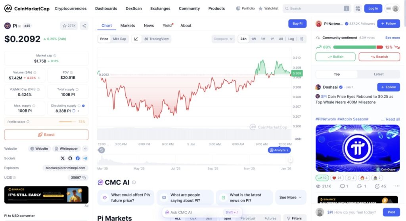Switch chart to Mkt Cap view
406x221 pixels.
coord(119,39)
